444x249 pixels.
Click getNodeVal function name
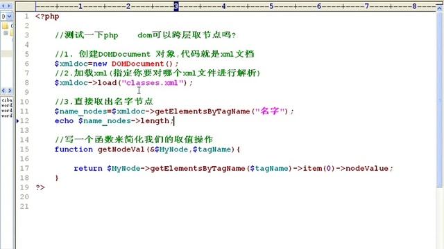pos(121,149)
